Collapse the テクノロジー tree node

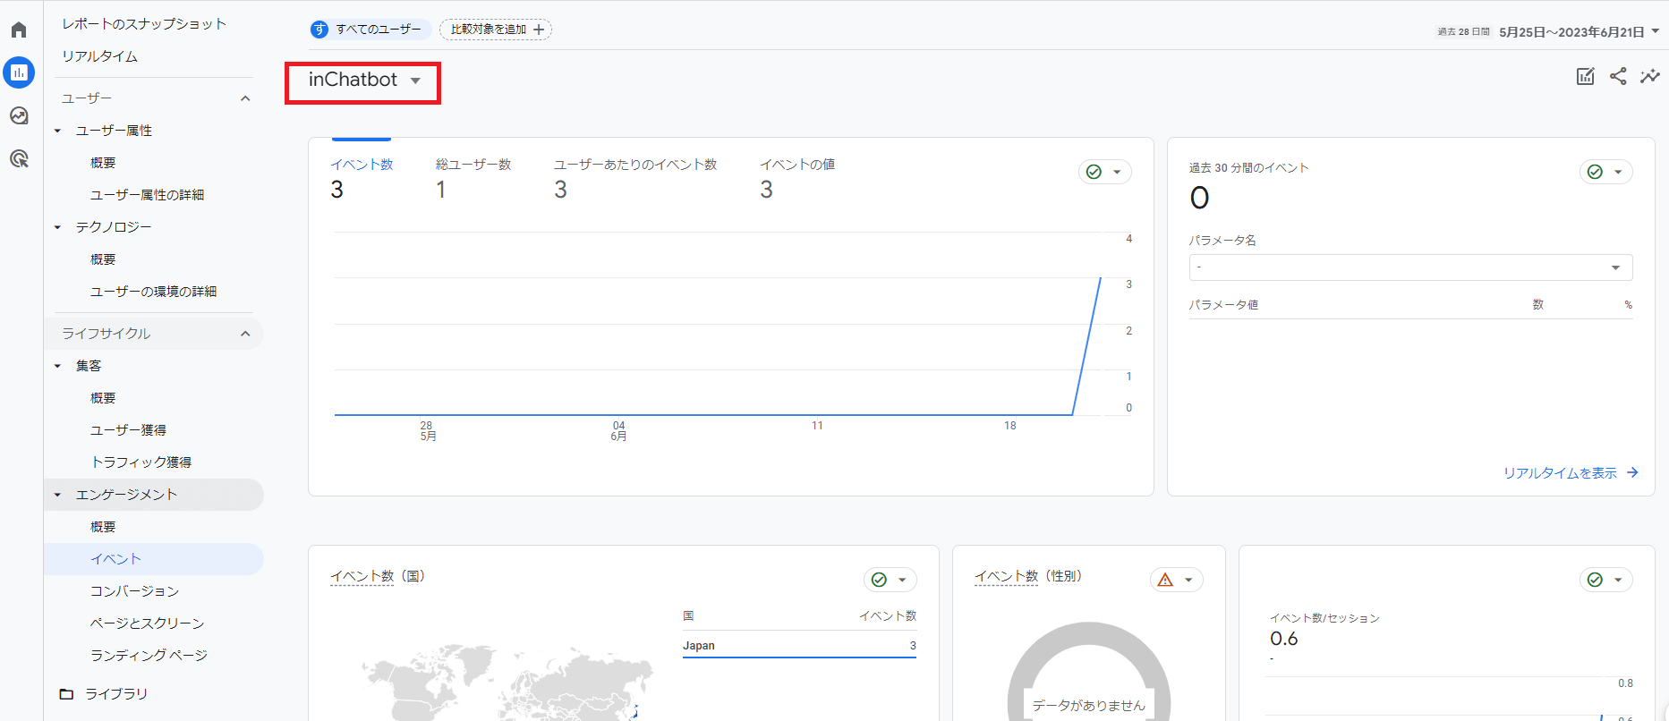point(57,227)
